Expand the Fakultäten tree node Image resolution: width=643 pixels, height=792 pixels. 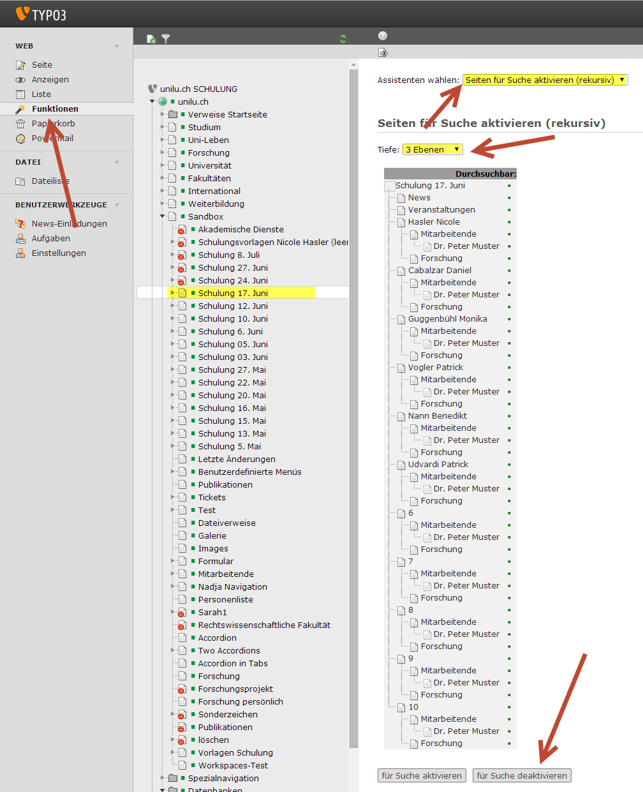point(163,178)
